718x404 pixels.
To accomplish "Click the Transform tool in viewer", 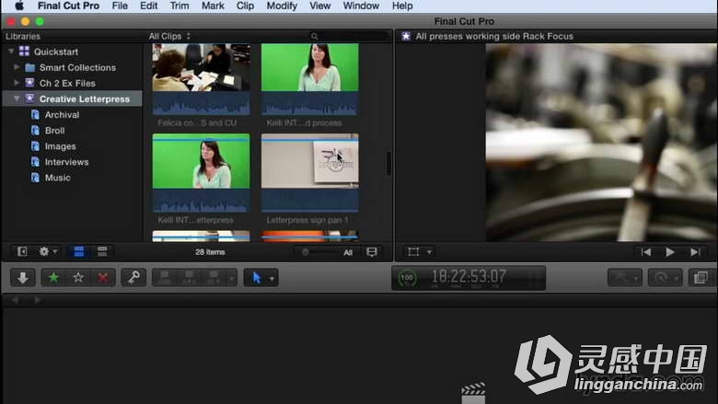I will click(413, 252).
